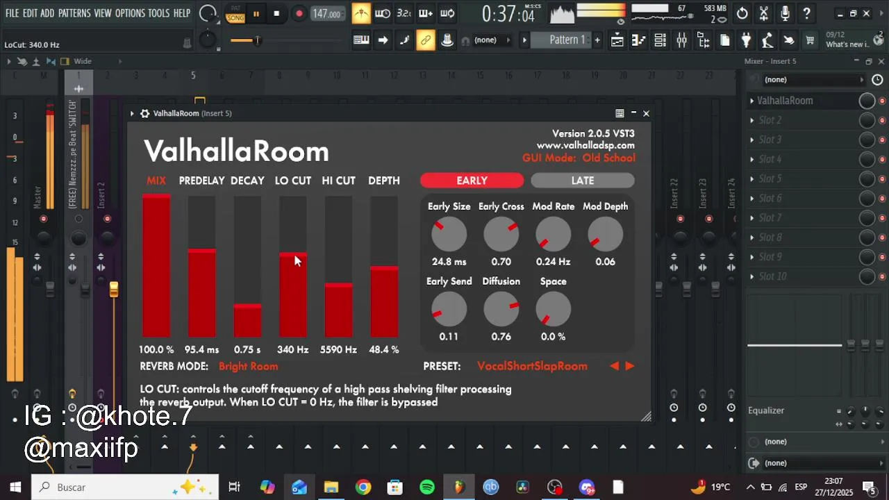Open the VocalShortSlapRoom preset menu

(x=532, y=366)
